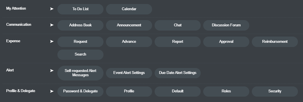Open the Security settings
Screen dimensions: 303x102
coord(275,92)
